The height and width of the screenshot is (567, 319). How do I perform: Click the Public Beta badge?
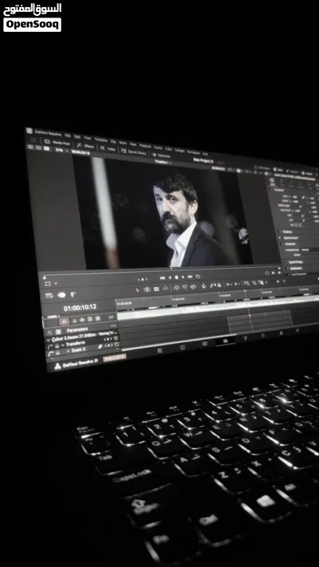click(x=115, y=358)
